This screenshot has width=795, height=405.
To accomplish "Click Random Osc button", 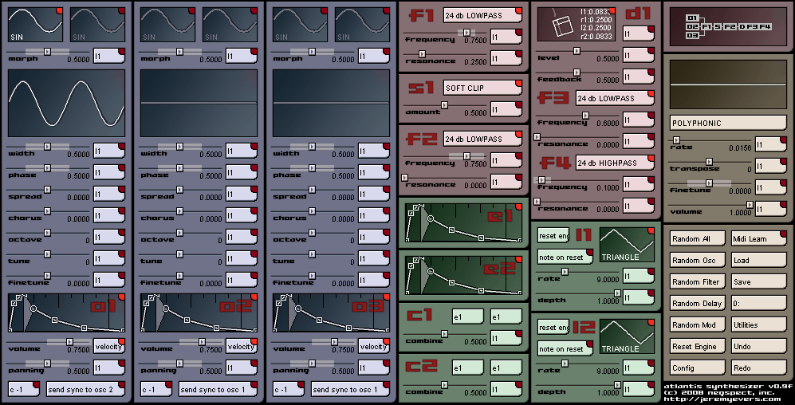I will point(697,261).
